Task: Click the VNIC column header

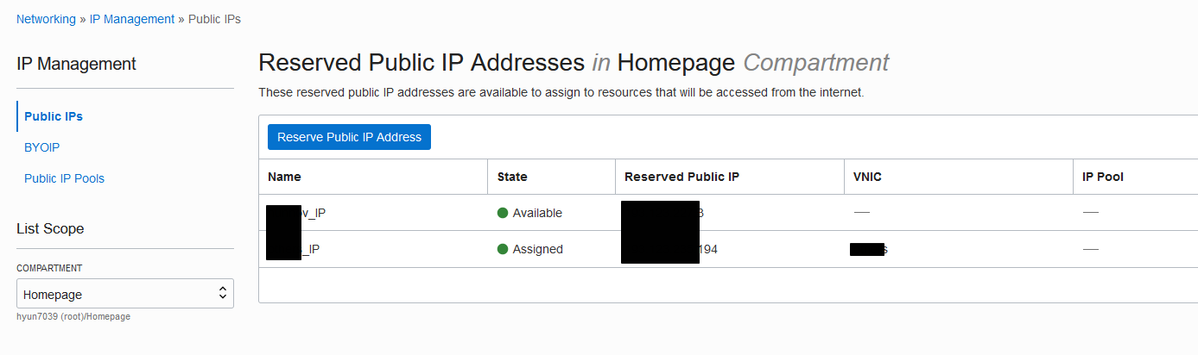Action: (866, 177)
